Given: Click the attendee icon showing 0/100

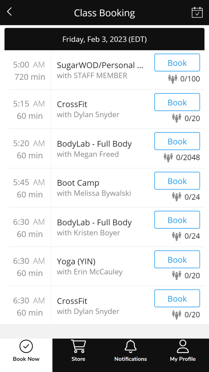Looking at the screenshot, I should (x=173, y=79).
